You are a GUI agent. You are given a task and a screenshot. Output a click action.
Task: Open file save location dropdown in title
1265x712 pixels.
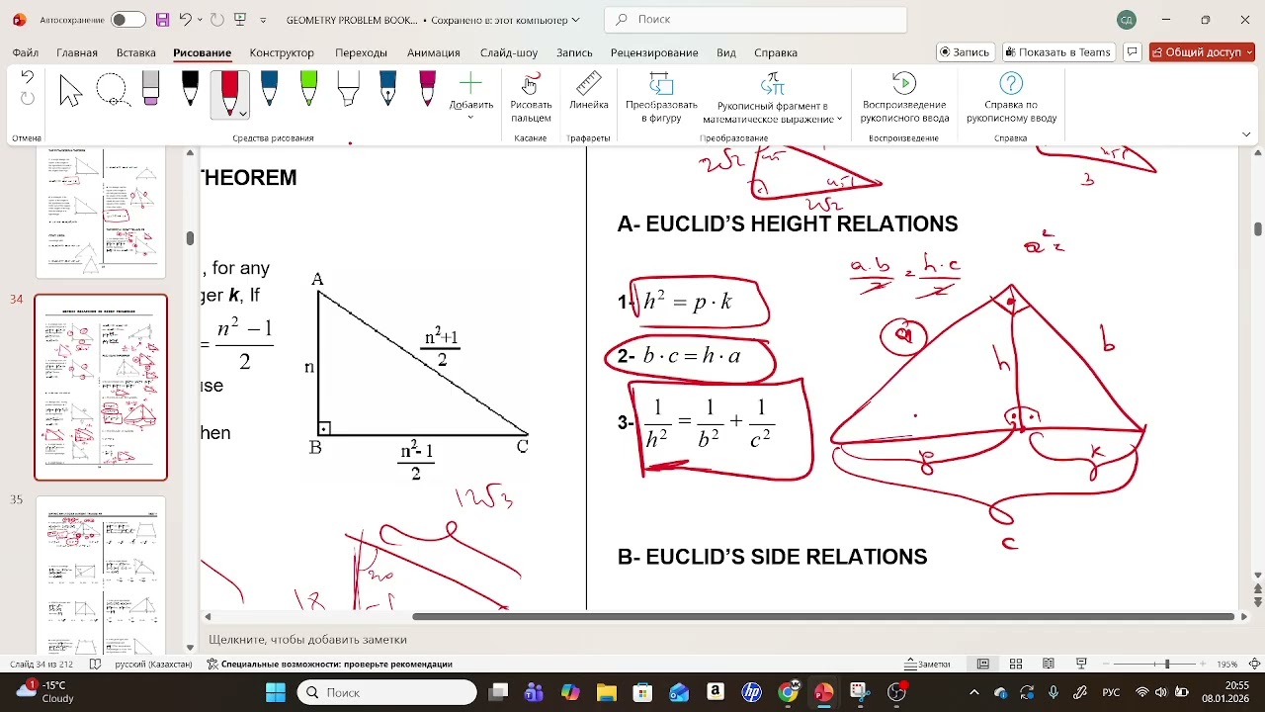pos(575,20)
